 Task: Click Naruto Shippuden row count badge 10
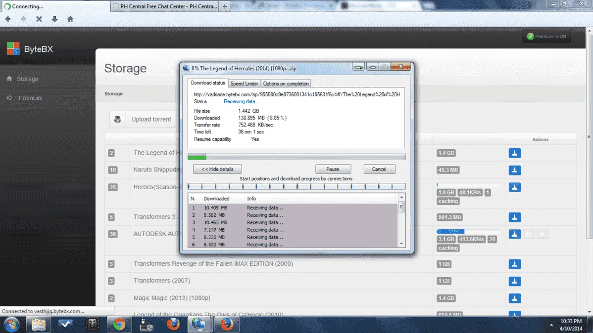click(113, 170)
